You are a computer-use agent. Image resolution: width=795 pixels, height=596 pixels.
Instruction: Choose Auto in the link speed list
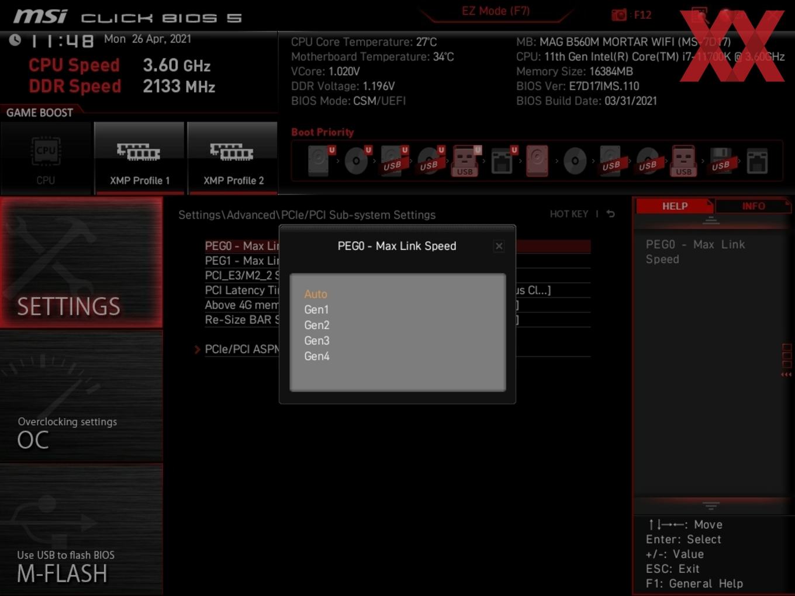click(x=316, y=294)
